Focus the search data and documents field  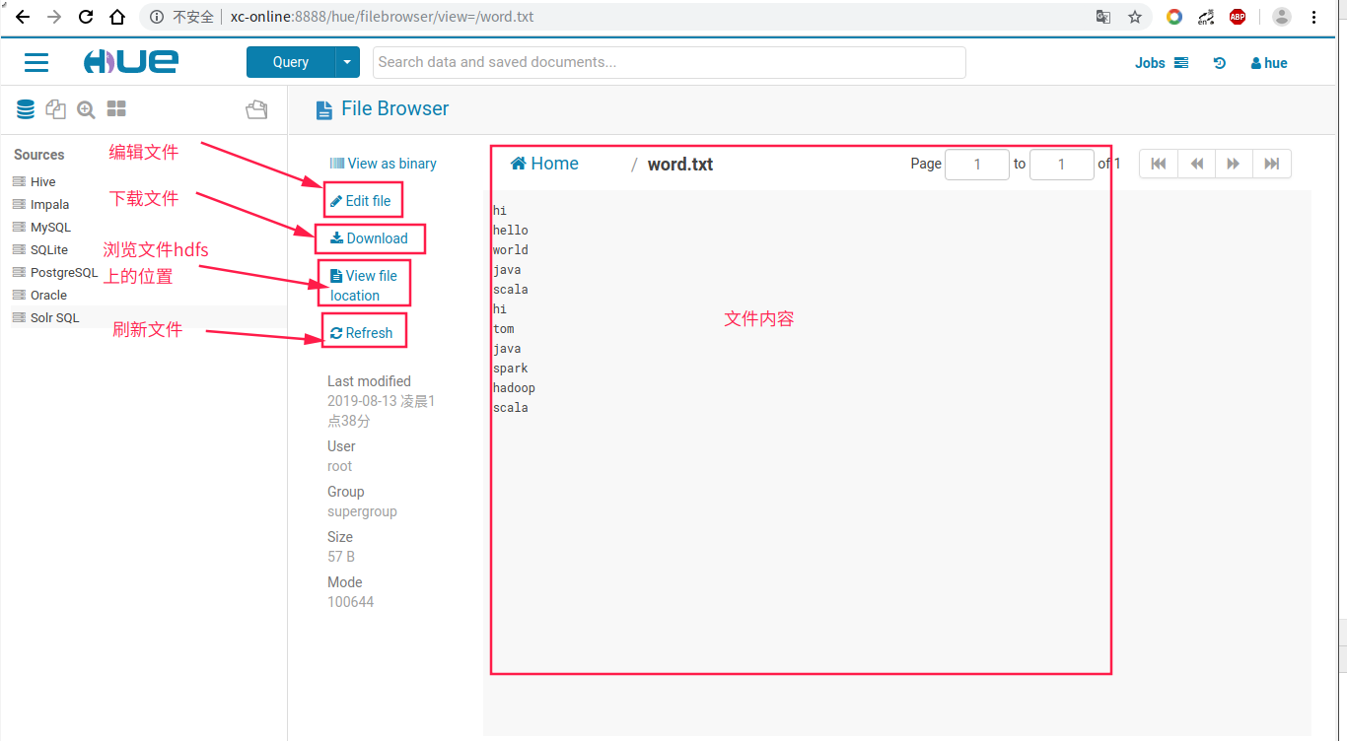point(670,62)
